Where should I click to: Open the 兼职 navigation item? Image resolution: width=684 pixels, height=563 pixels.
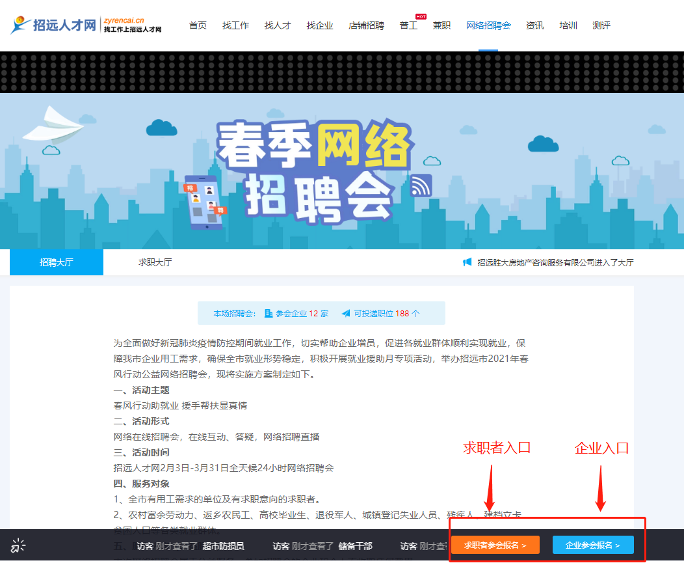click(441, 26)
